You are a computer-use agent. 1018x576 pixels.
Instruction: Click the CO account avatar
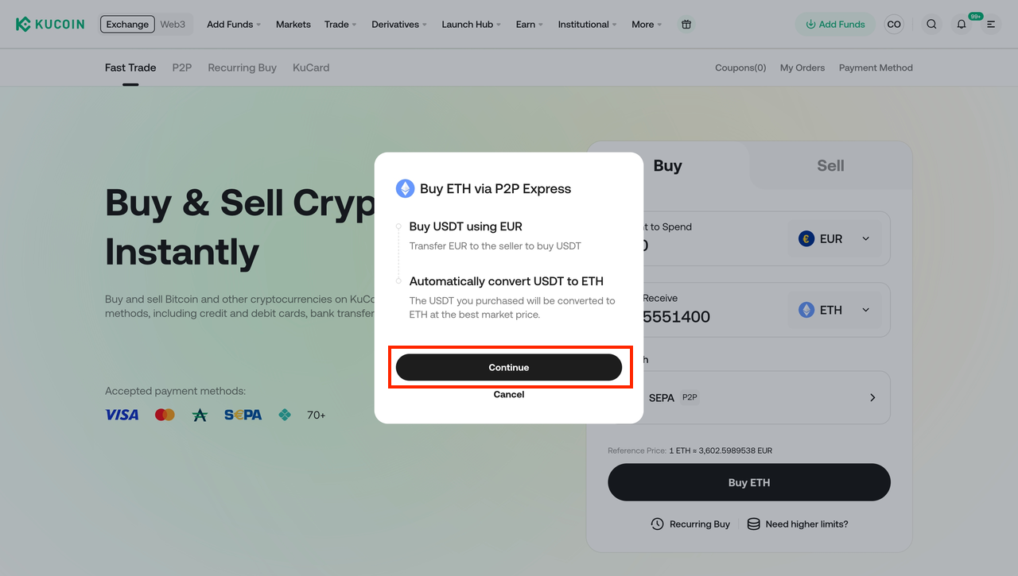click(x=894, y=24)
